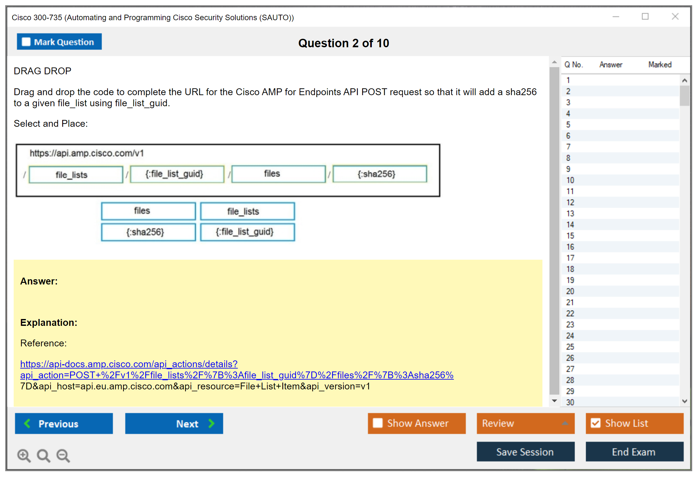This screenshot has width=700, height=479.
Task: Click the left chevron on Previous
Action: [28, 423]
